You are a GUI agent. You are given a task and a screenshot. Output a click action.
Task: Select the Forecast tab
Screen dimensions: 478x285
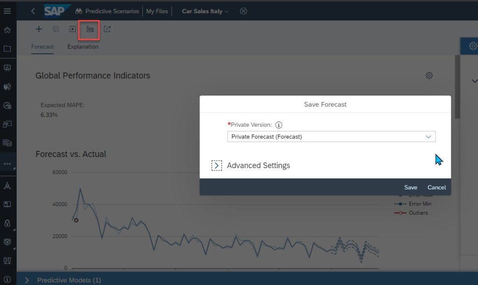(42, 47)
